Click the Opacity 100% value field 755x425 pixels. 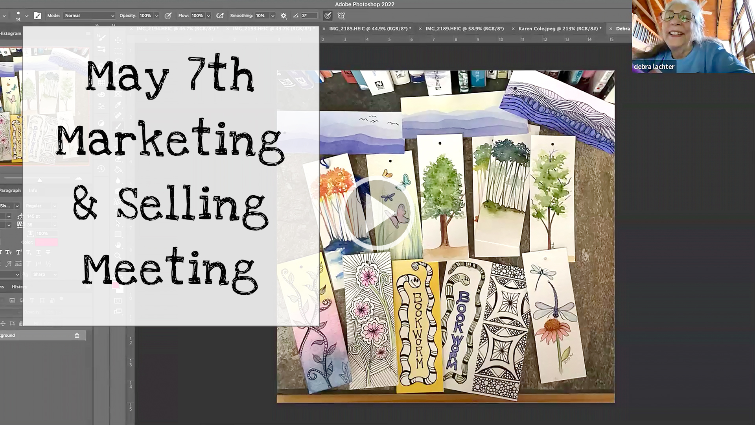[x=145, y=16]
